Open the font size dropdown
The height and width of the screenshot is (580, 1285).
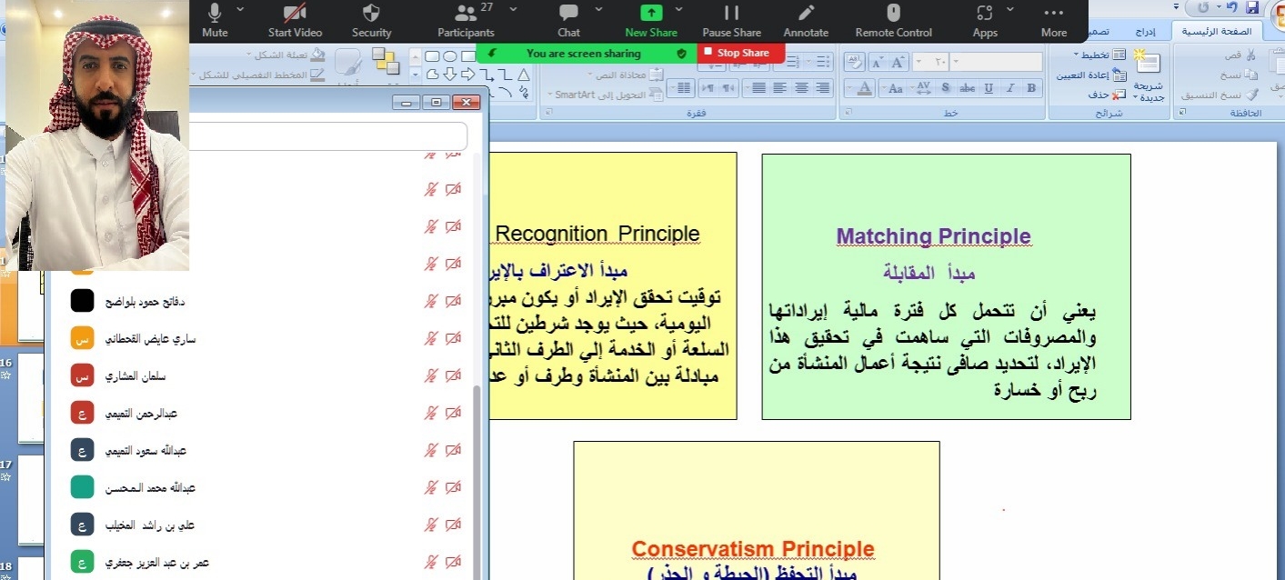coord(919,62)
